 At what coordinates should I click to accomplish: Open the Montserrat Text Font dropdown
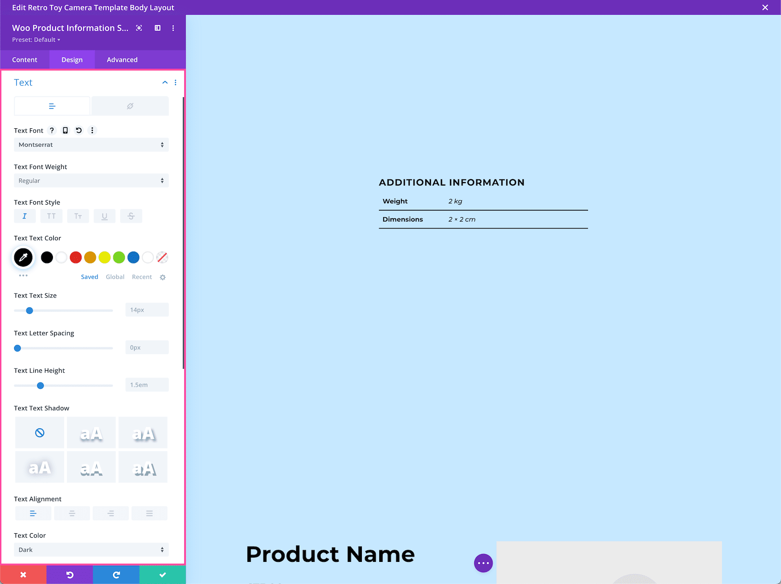click(x=91, y=144)
